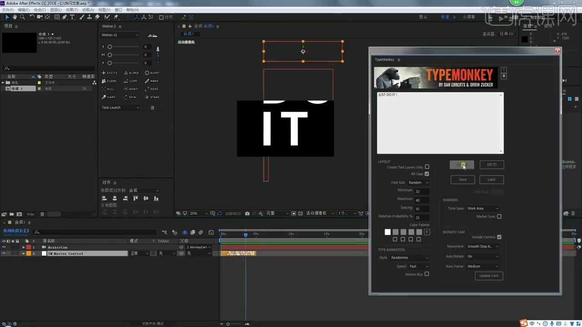
Task: Toggle the Snapping (对齐) checkbox in toolbar
Action: click(x=161, y=17)
